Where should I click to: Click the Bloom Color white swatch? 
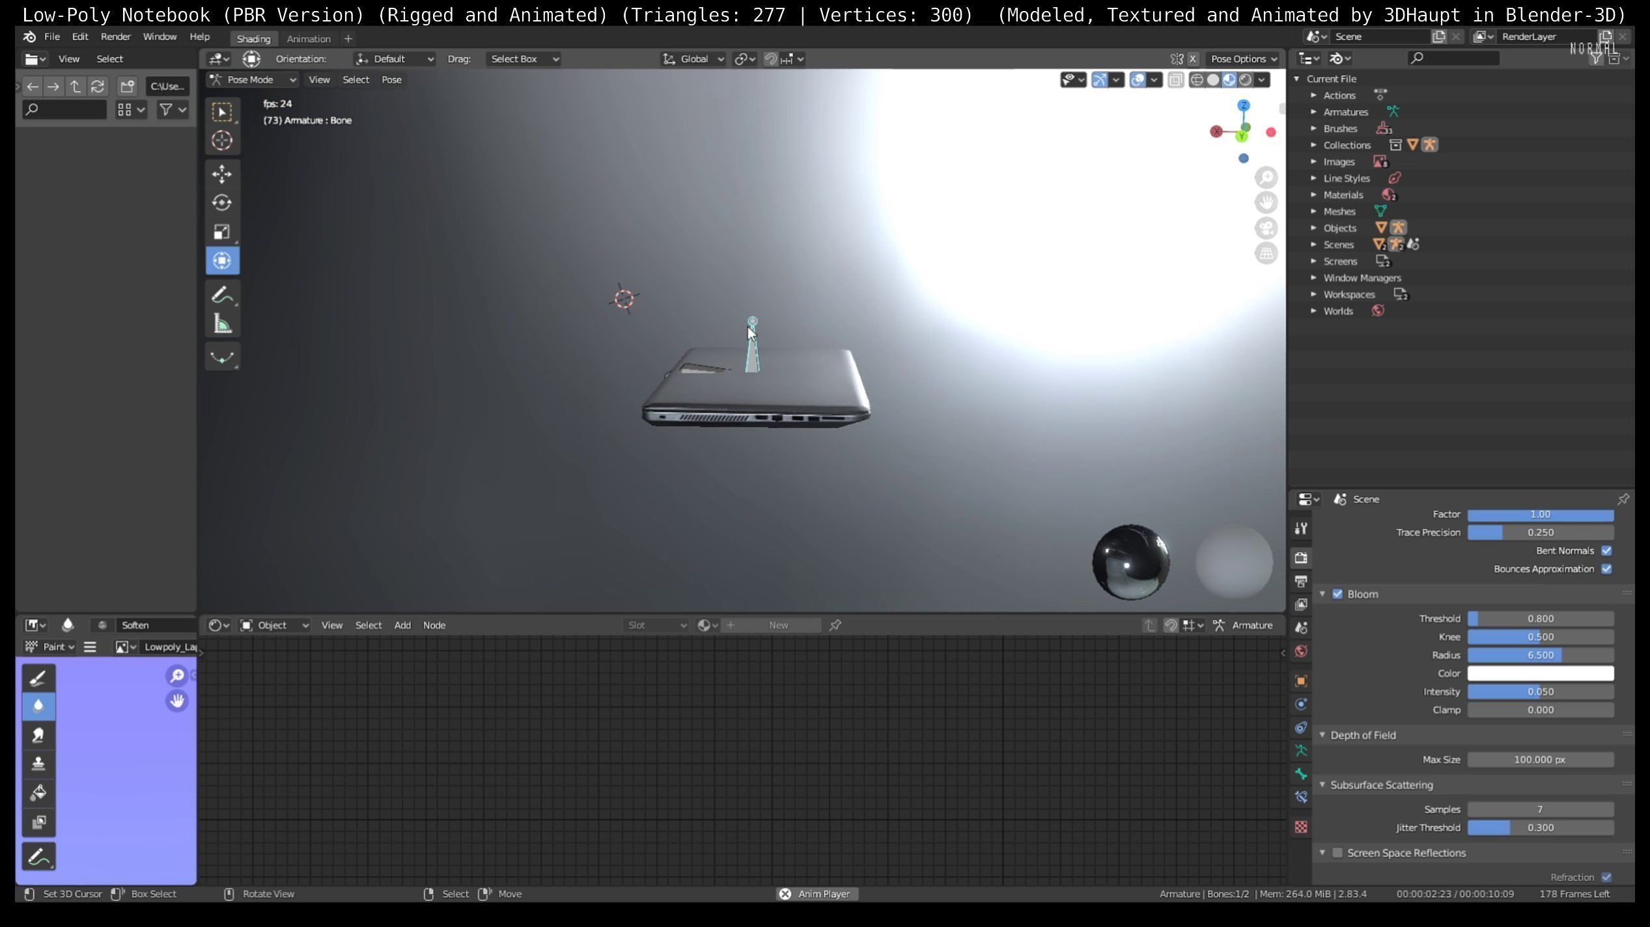pyautogui.click(x=1540, y=674)
